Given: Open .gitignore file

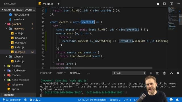Looking at the screenshot, I should [17, 84].
